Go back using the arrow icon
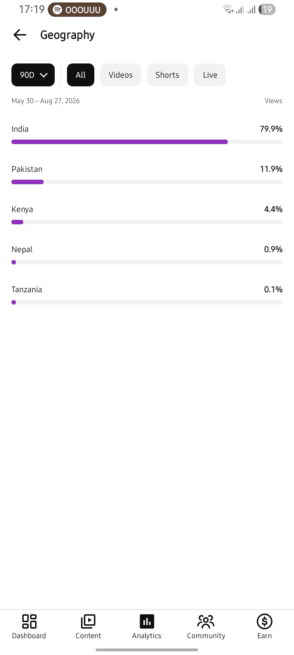Screen dimensions: 294x655 tap(20, 35)
